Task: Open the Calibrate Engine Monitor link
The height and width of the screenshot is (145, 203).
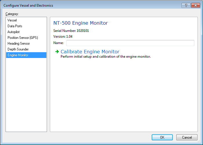Action: 90,52
